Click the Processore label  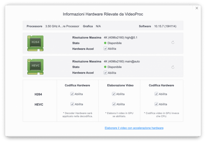(x=35, y=26)
